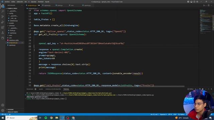Viewport: 214px width, 120px height.
Task: Open fruits.py in schemas folder
Action: click(x=12, y=30)
